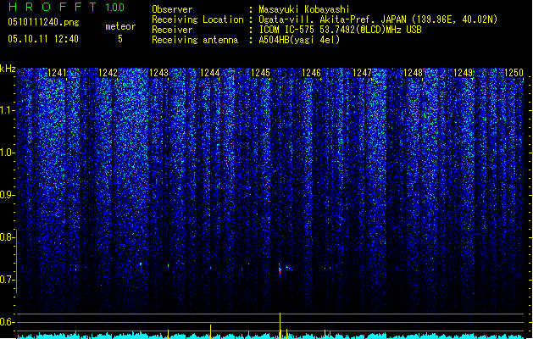Click the observer name Masayuki Kobayashi
Screen dimensions: 533x339
[304, 9]
